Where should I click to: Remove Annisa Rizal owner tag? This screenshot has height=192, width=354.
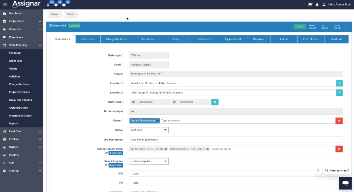[x=157, y=120]
